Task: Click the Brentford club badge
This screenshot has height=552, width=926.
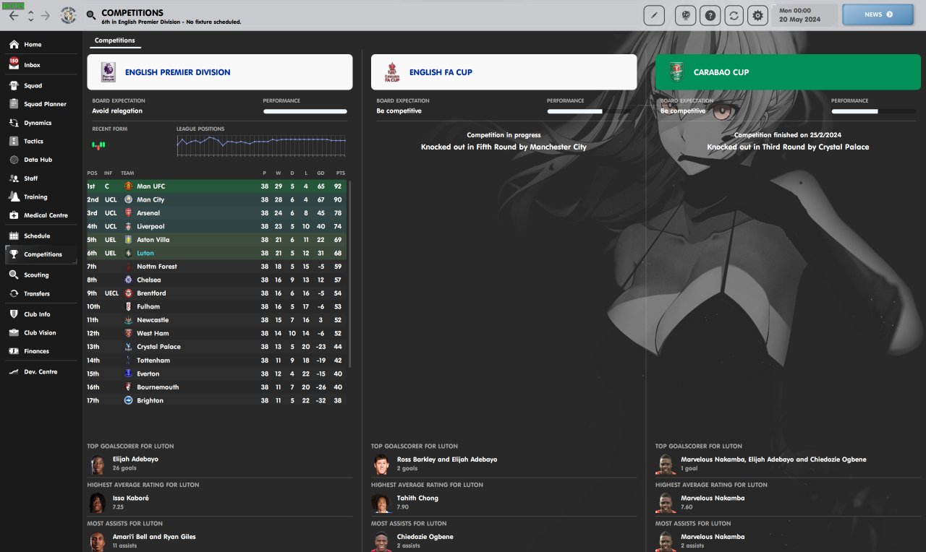Action: (x=128, y=293)
